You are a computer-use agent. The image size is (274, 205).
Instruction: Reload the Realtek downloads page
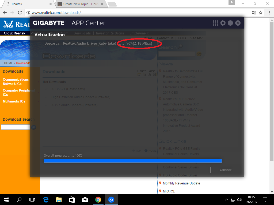tap(20, 13)
